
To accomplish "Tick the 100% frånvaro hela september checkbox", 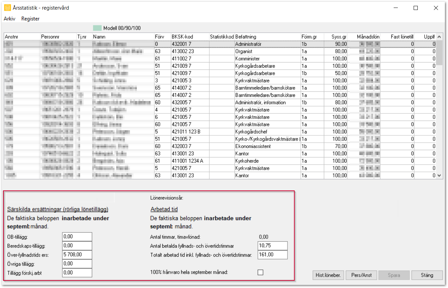I will point(260,272).
